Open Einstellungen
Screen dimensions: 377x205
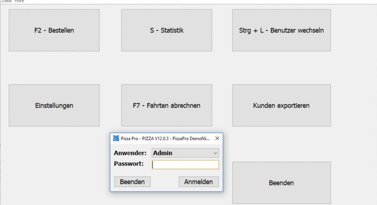54,106
